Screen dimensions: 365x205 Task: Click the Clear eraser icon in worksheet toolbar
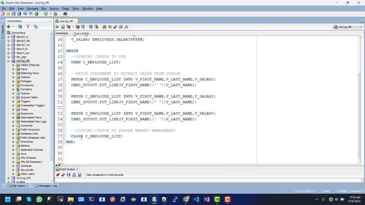pyautogui.click(x=115, y=27)
